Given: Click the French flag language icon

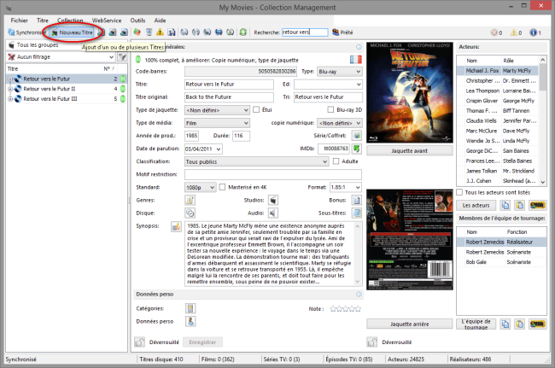Looking at the screenshot, I should coord(356,60).
